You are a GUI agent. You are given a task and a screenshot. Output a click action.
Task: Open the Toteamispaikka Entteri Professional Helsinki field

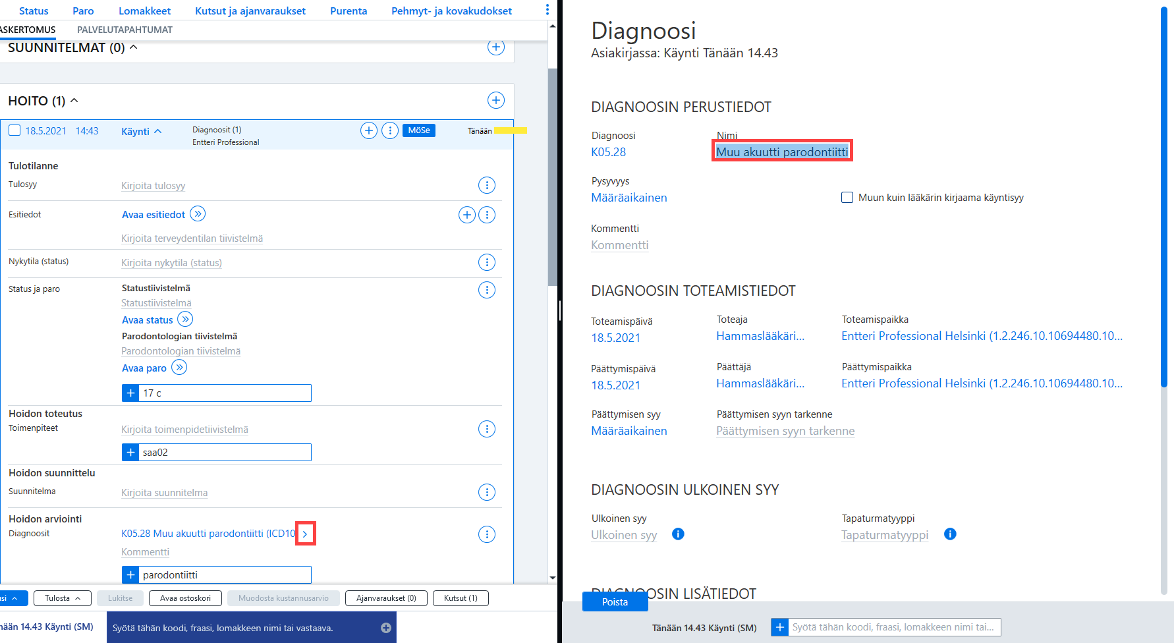point(982,336)
